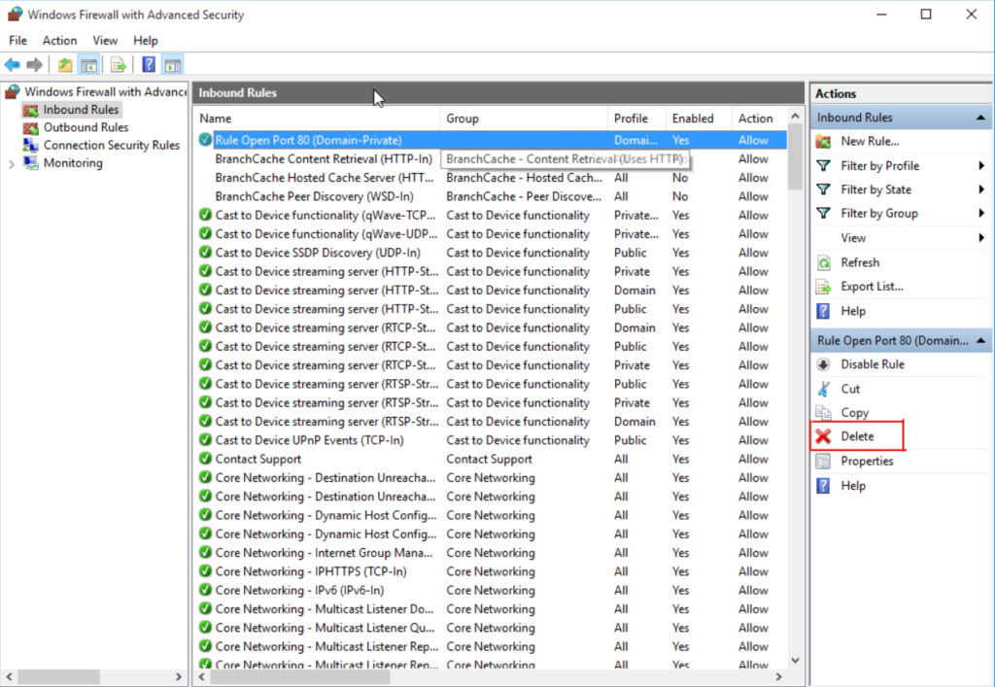Sort by the Group column header
995x687 pixels.
pos(524,119)
